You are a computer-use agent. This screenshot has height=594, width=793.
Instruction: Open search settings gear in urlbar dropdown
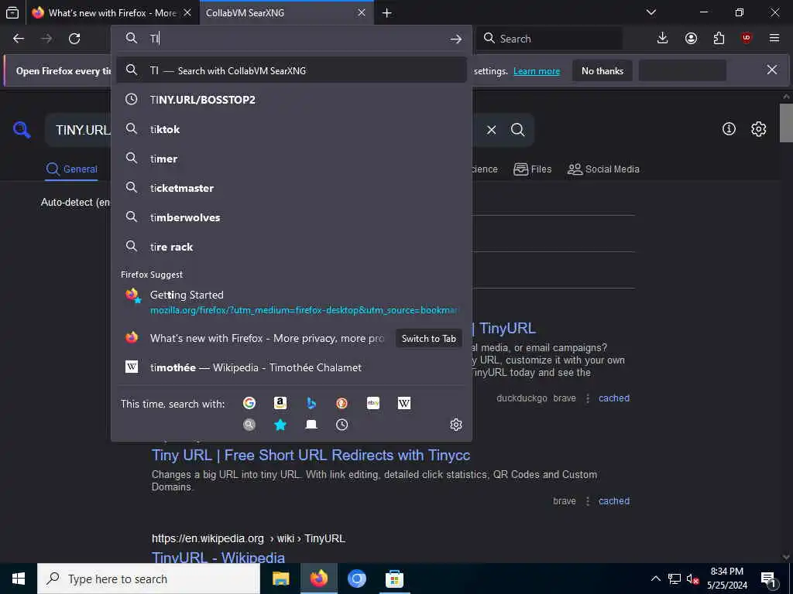coord(455,425)
